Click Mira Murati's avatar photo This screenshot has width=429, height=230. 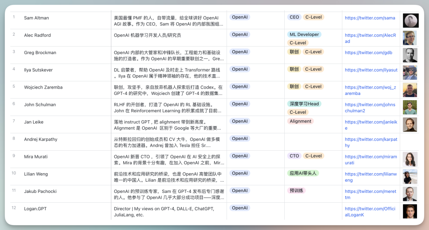[410, 159]
